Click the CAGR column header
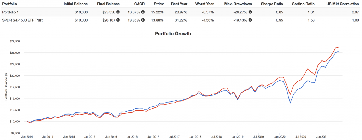362x140 pixels. [140, 4]
